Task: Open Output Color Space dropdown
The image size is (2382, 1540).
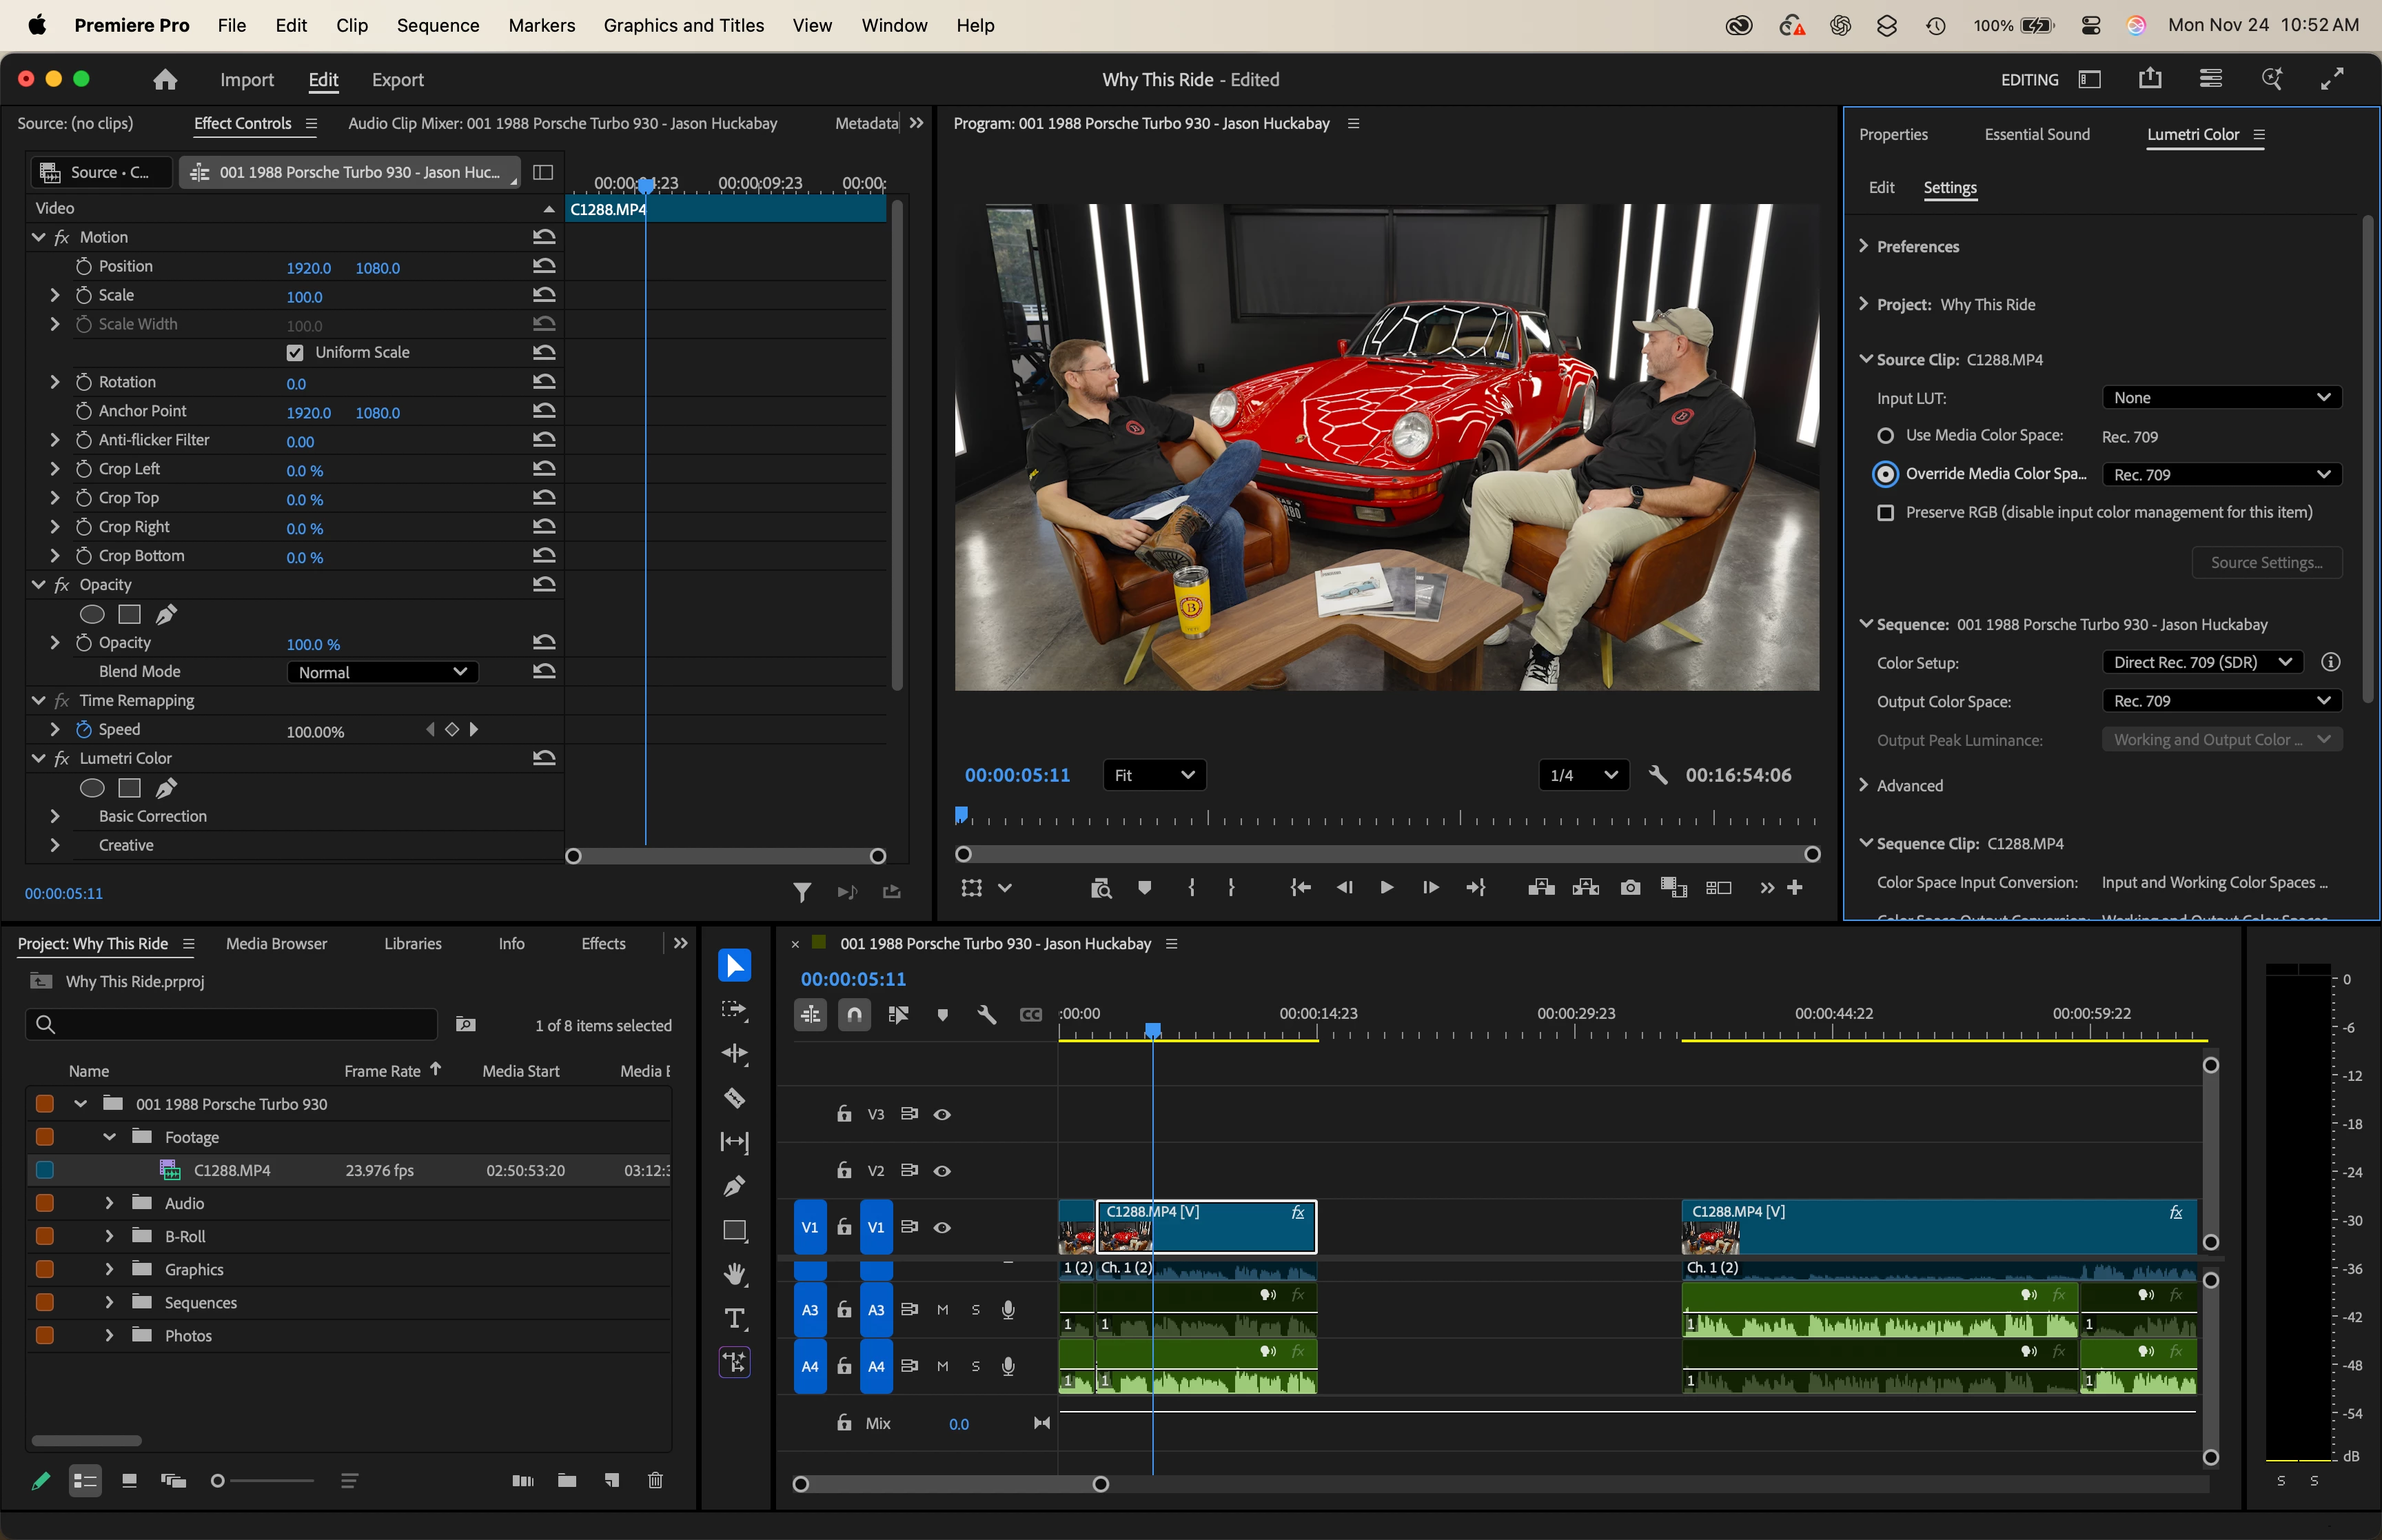Action: (2221, 702)
